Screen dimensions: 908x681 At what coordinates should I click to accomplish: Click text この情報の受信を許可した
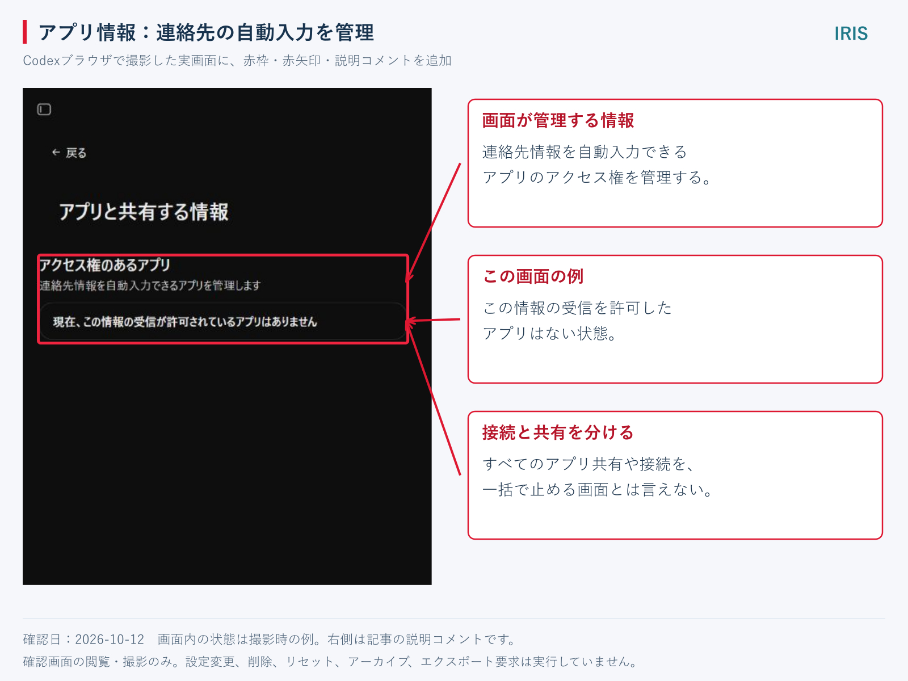tap(577, 308)
